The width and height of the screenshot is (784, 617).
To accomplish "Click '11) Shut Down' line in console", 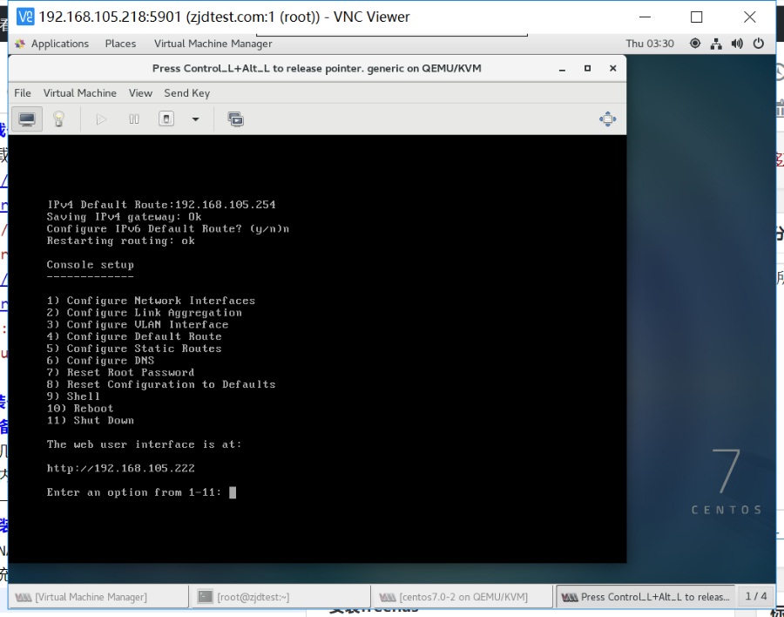I will (x=91, y=420).
